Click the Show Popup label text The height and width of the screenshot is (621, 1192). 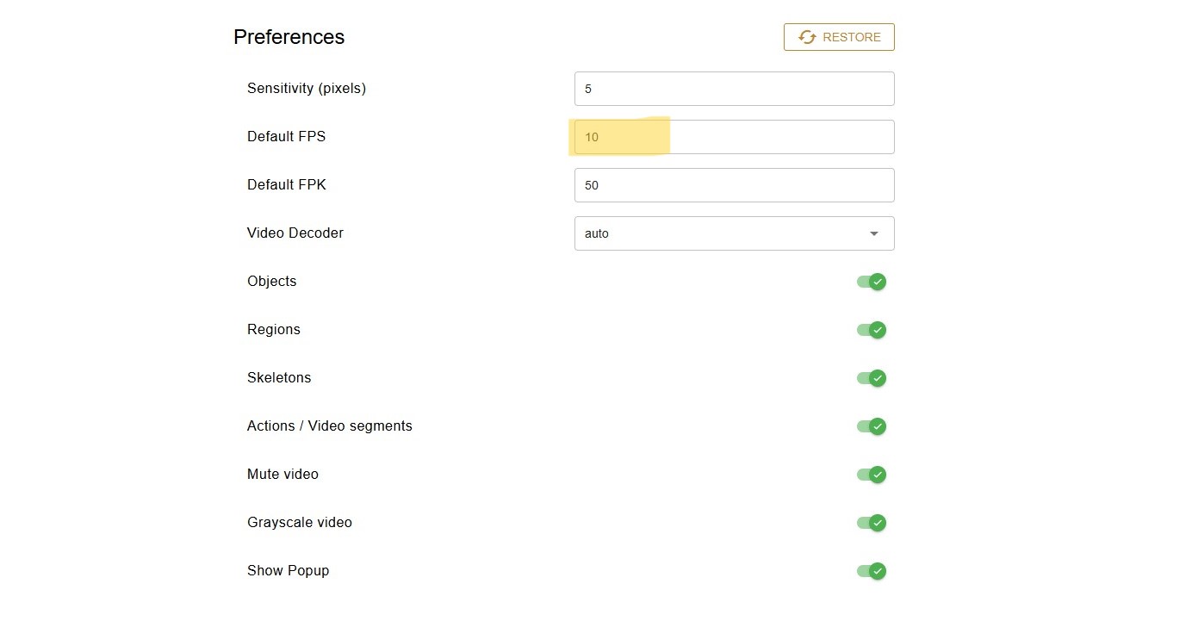point(288,571)
